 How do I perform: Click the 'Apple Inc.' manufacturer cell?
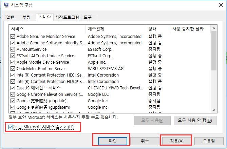coord(97,62)
